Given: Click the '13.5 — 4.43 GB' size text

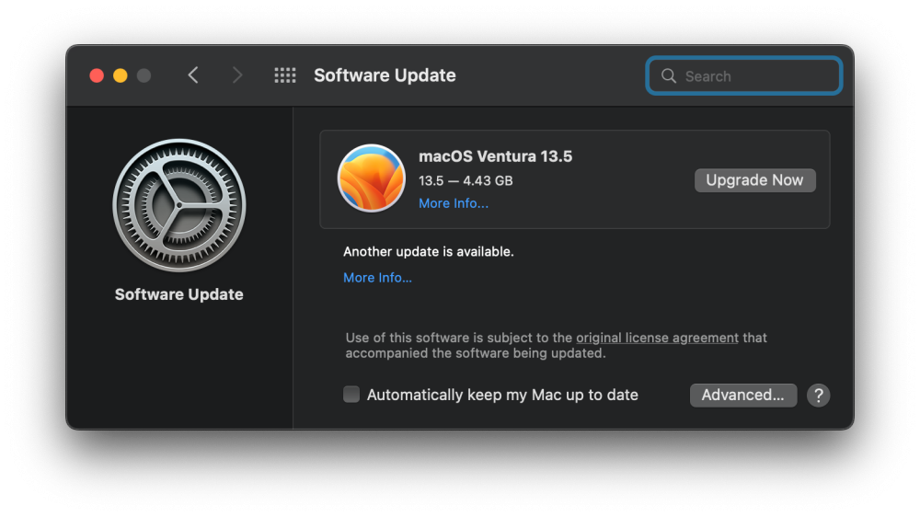Looking at the screenshot, I should pyautogui.click(x=466, y=180).
